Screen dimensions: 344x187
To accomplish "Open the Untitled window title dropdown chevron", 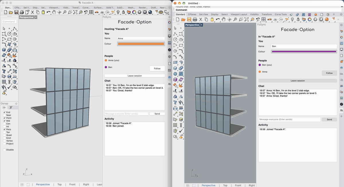I will pos(199,3).
